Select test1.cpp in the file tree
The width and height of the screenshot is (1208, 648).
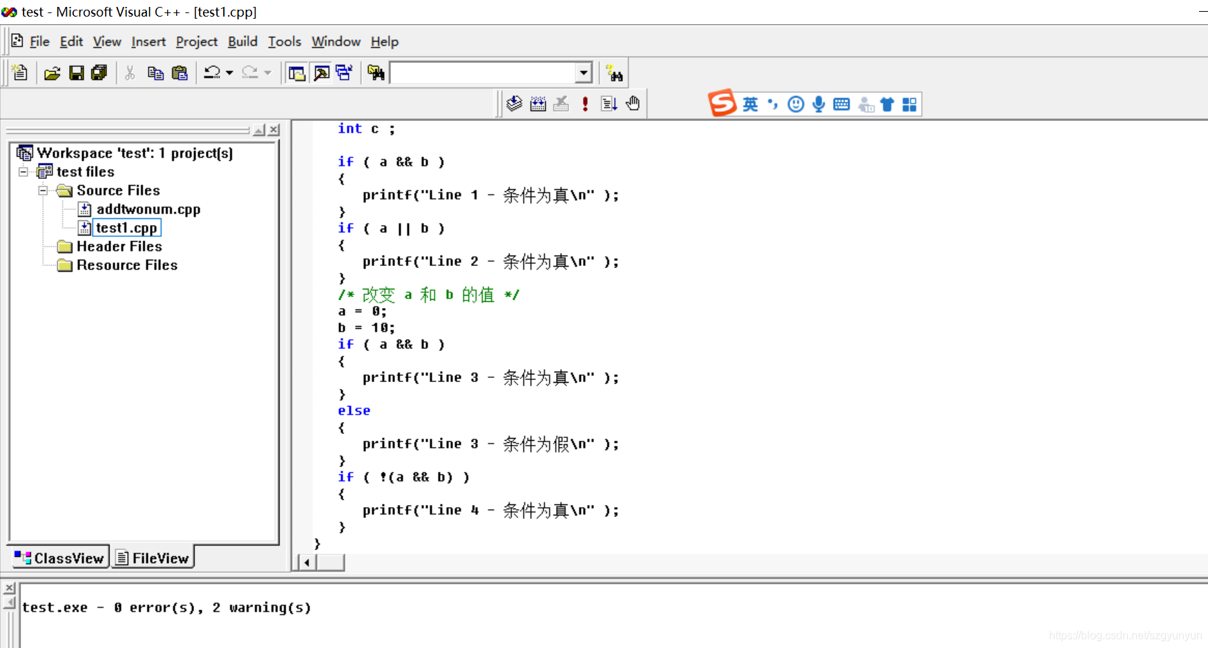pyautogui.click(x=126, y=227)
